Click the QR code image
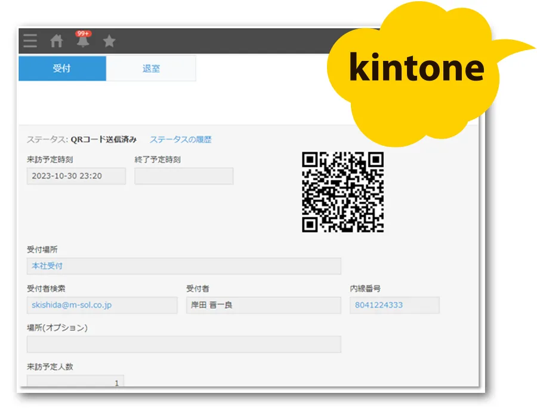 coord(342,192)
